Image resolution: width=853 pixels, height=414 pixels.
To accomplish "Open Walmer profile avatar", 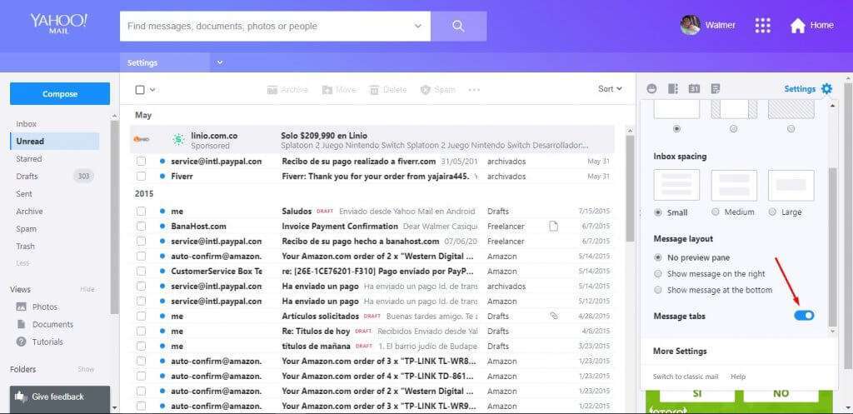I will pyautogui.click(x=691, y=25).
